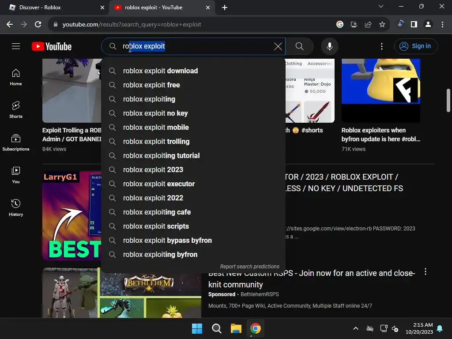The height and width of the screenshot is (339, 452).
Task: Open the Chrome downloads indicator
Action: click(x=400, y=24)
